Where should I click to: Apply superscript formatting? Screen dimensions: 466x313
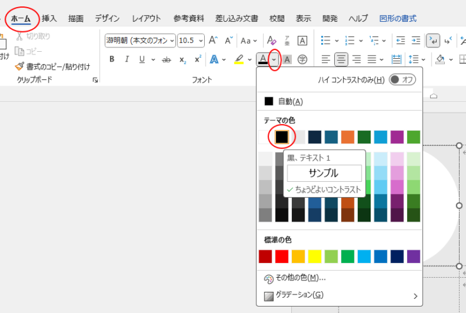[198, 59]
